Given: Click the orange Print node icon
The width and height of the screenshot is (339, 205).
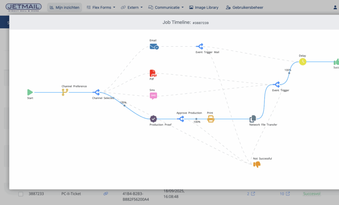Looking at the screenshot, I should (211, 119).
